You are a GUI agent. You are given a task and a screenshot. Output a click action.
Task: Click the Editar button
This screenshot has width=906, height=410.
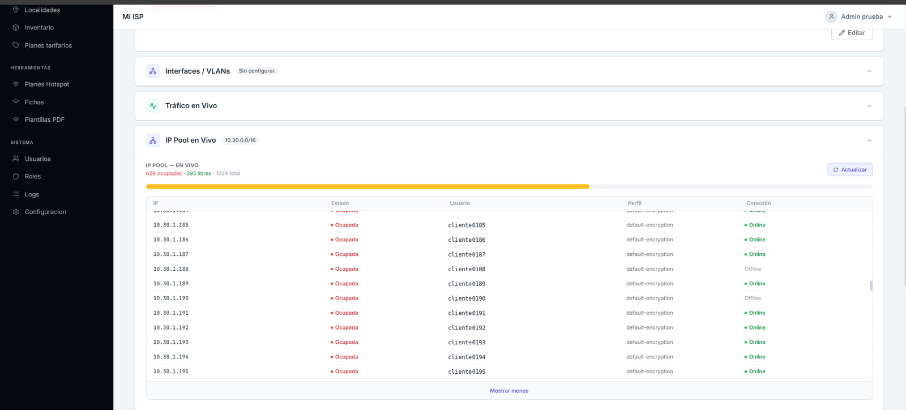852,33
